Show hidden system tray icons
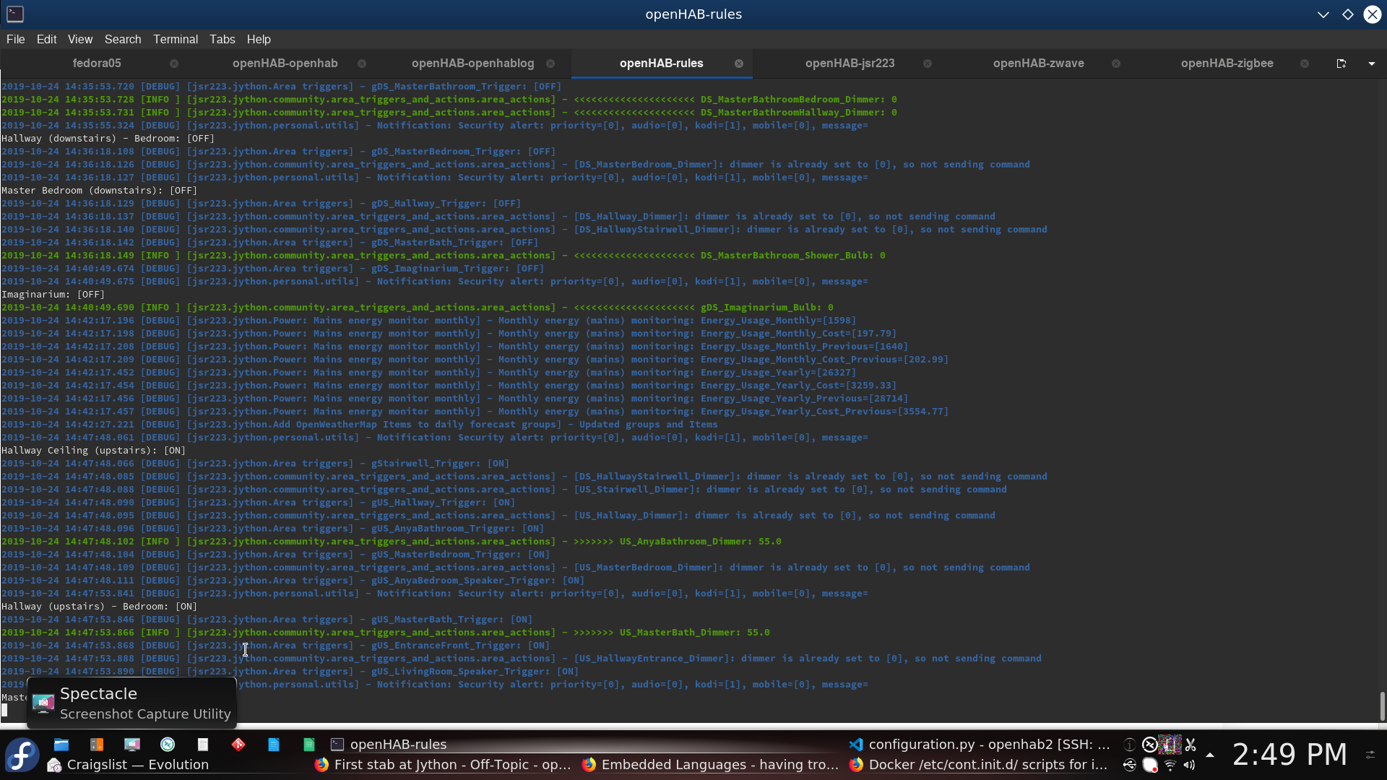Image resolution: width=1387 pixels, height=780 pixels. tap(1210, 755)
